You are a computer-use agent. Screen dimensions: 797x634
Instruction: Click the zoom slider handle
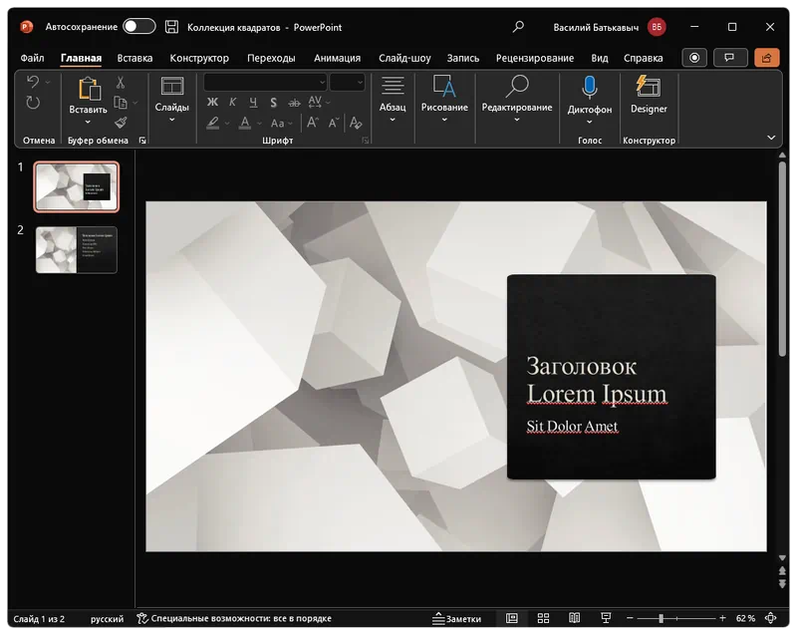(661, 618)
